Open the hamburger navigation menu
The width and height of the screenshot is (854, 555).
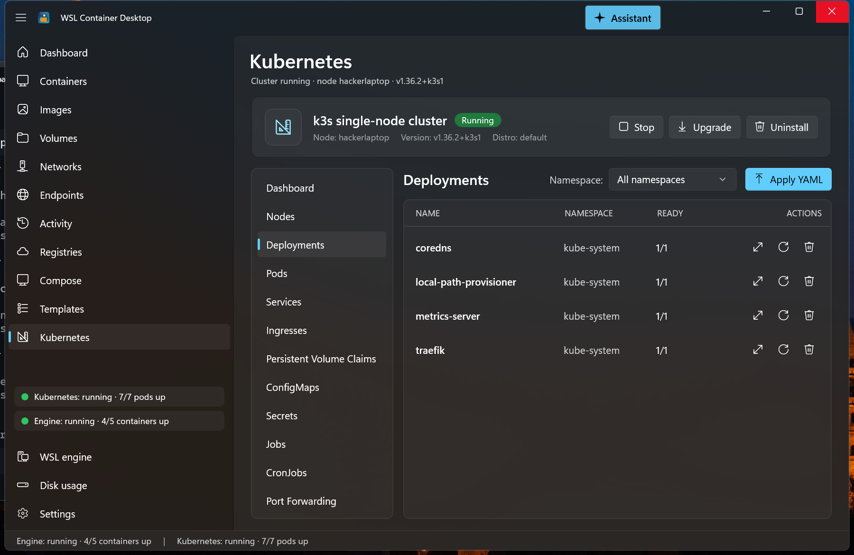point(21,18)
